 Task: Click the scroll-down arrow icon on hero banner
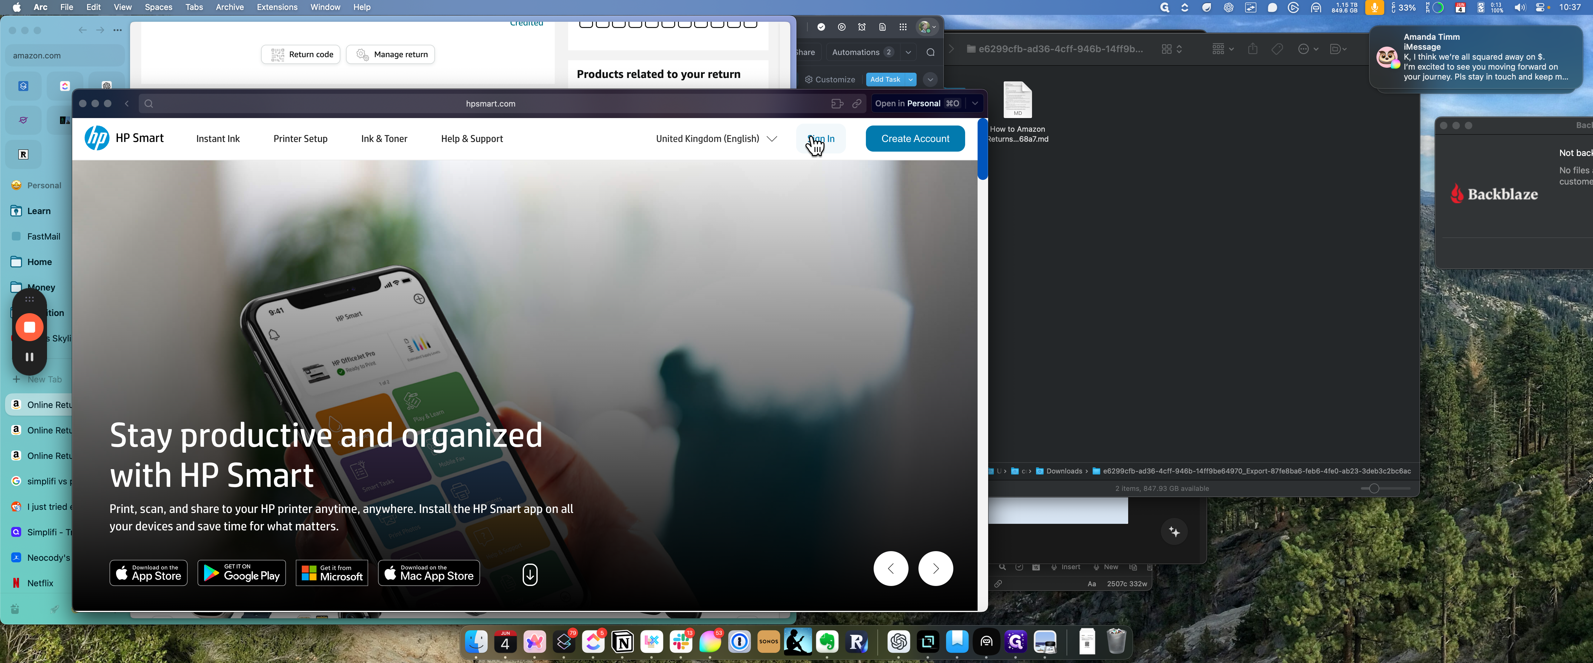(x=530, y=574)
